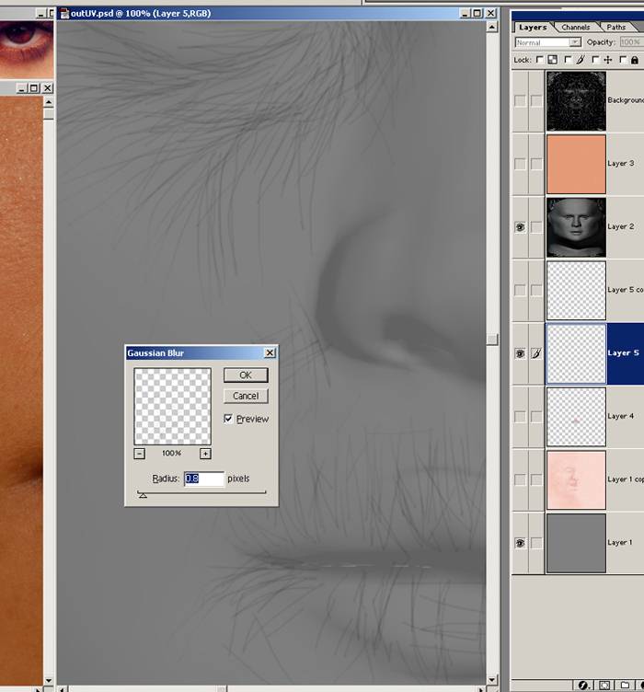Zoom out the Gaussian Blur preview
Image resolution: width=644 pixels, height=692 pixels.
point(140,453)
